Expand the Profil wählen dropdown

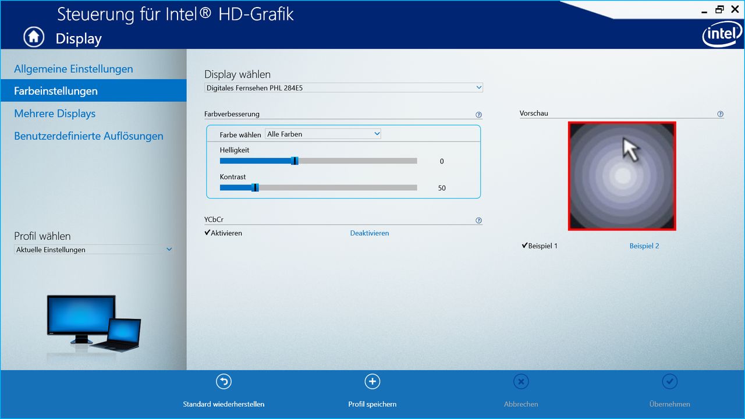tap(94, 250)
